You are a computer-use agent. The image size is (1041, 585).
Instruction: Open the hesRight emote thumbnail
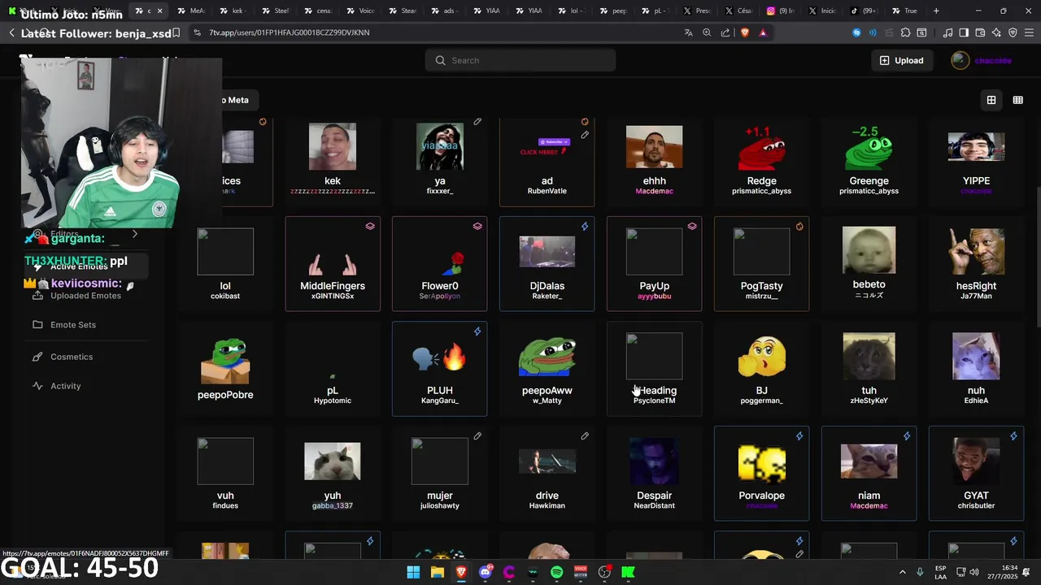point(976,251)
